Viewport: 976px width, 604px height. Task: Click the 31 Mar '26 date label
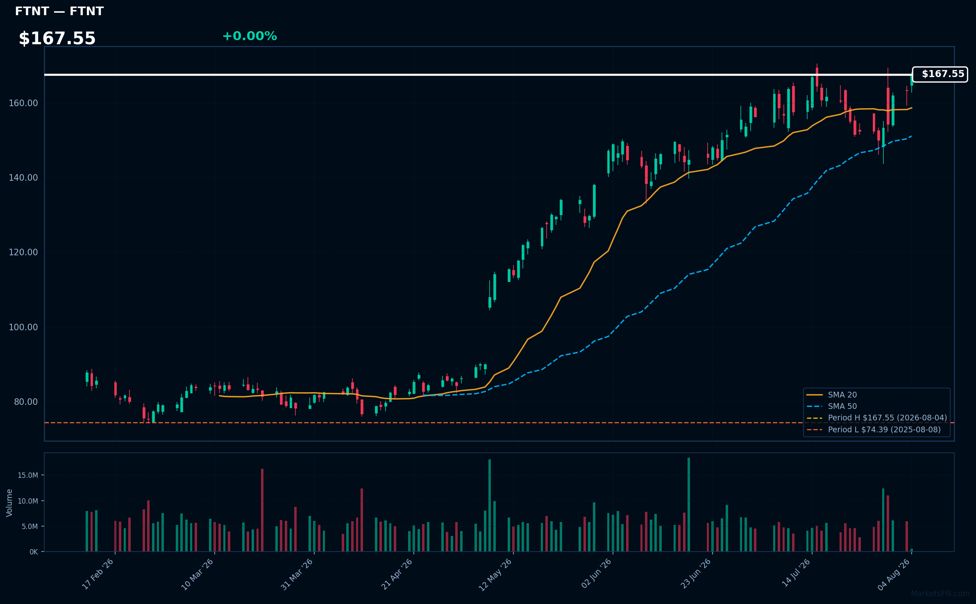coord(297,574)
